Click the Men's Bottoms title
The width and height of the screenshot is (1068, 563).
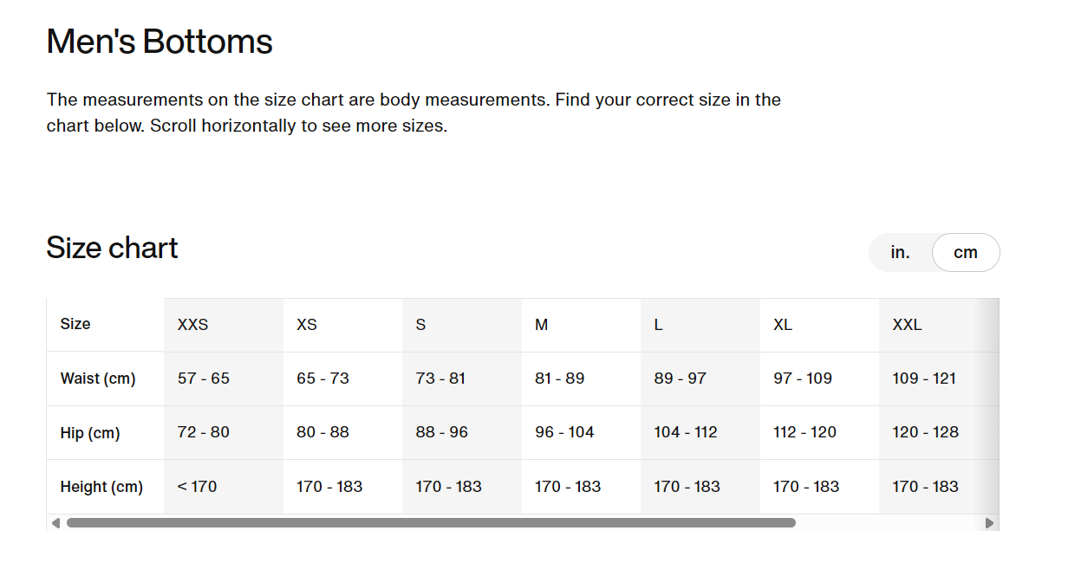[x=160, y=41]
